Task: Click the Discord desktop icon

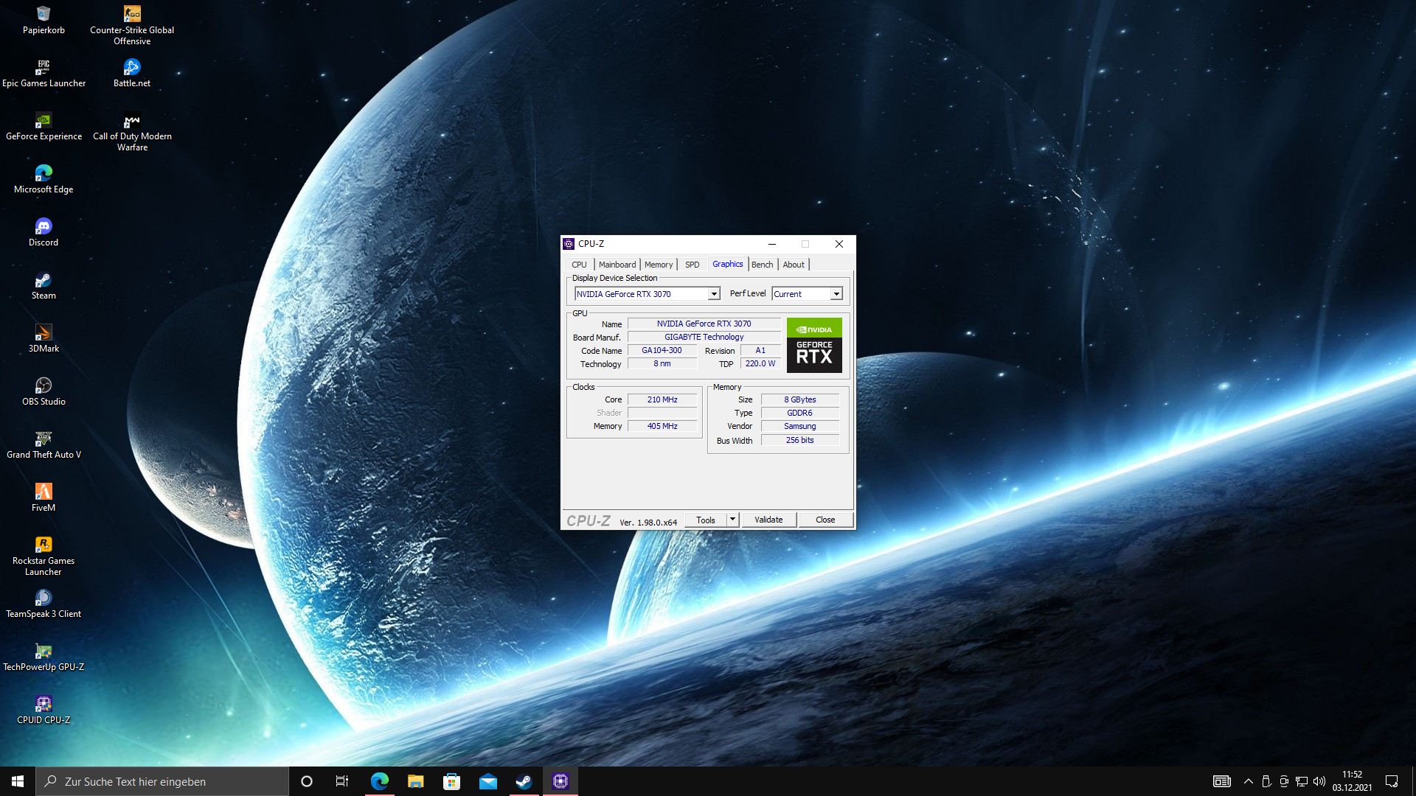Action: click(x=44, y=227)
